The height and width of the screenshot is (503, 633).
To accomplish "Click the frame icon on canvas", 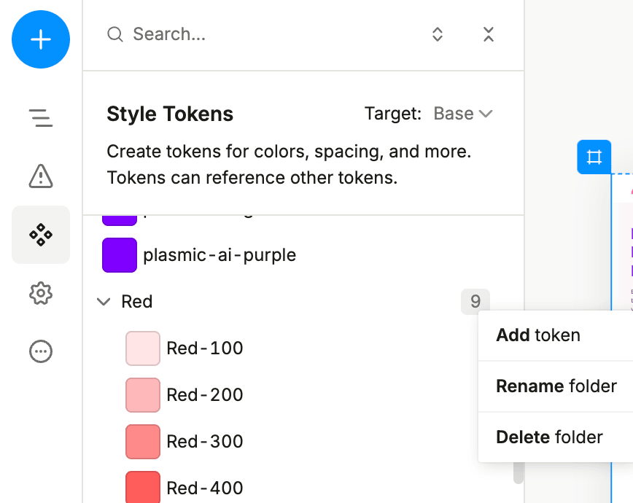I will coord(594,157).
